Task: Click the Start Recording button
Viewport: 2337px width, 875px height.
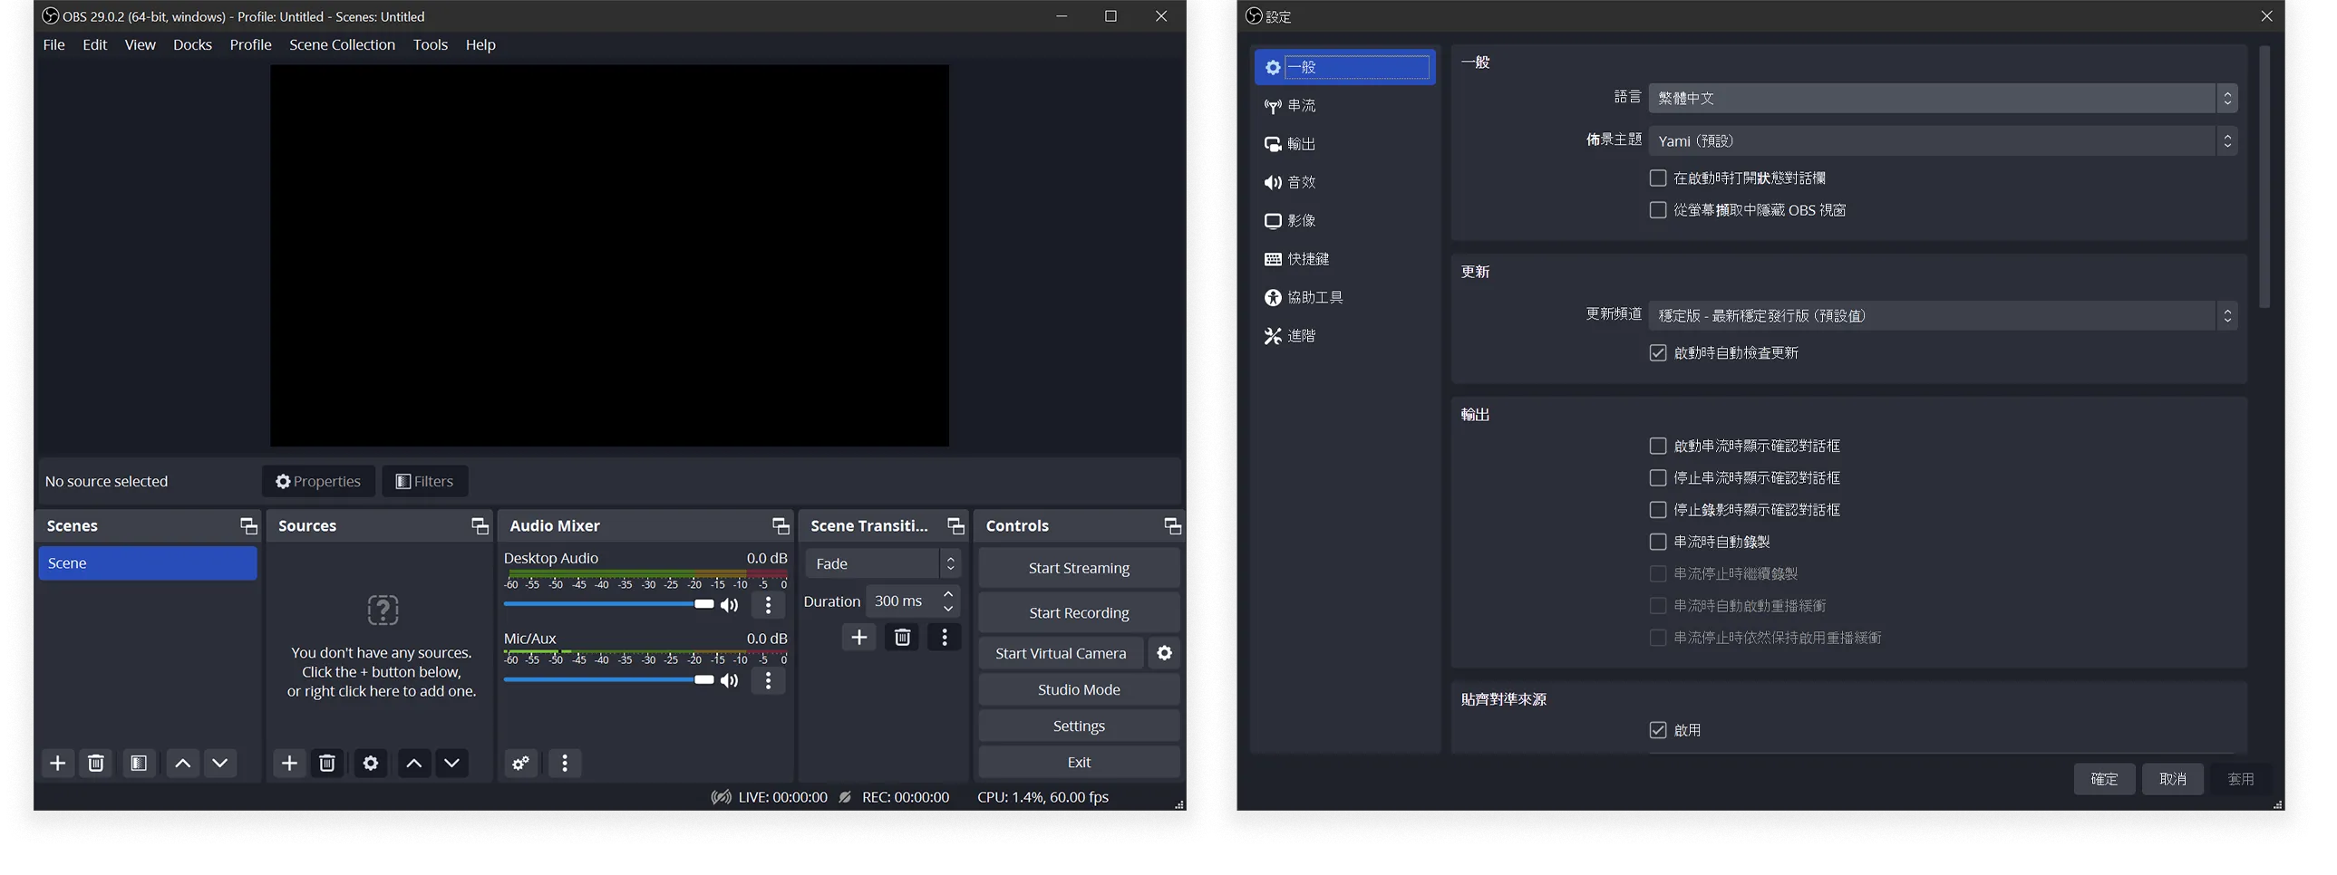Action: click(1079, 613)
